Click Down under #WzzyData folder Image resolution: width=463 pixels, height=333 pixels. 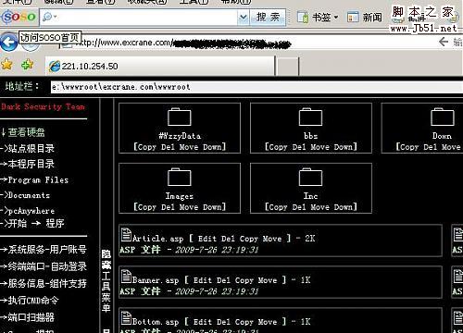tap(212, 147)
